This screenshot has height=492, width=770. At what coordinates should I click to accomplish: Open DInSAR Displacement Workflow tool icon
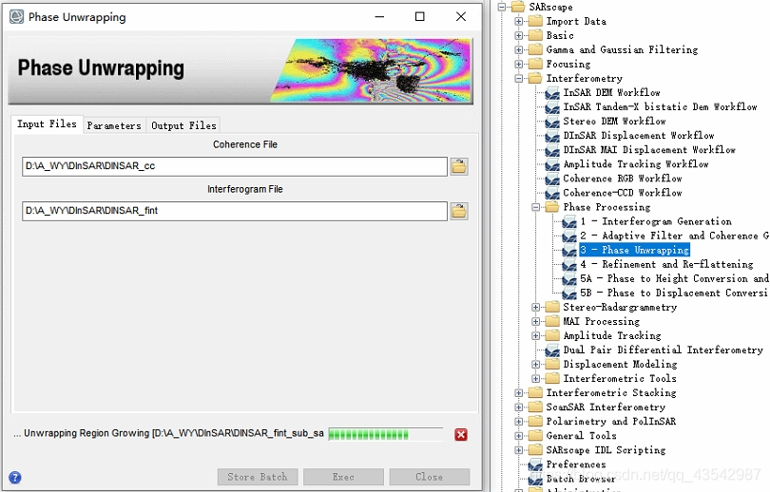coord(552,136)
